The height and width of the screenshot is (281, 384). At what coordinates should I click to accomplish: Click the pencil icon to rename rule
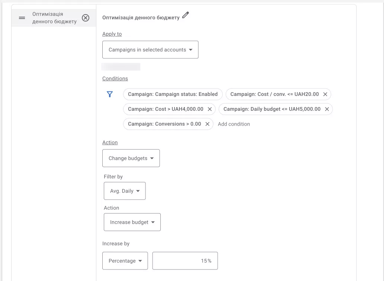pos(185,15)
